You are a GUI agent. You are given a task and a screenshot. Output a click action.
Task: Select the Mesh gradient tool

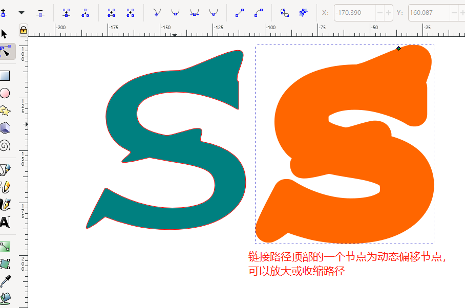point(5,264)
